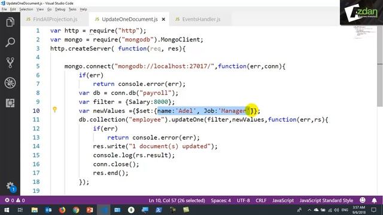
Task: Click line number 5 in the gutter
Action: 38,66
